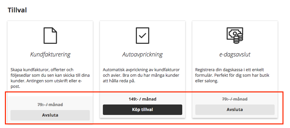This screenshot has height=128, width=290.
Task: Click the Autoavprickning description paragraph
Action: click(141, 75)
